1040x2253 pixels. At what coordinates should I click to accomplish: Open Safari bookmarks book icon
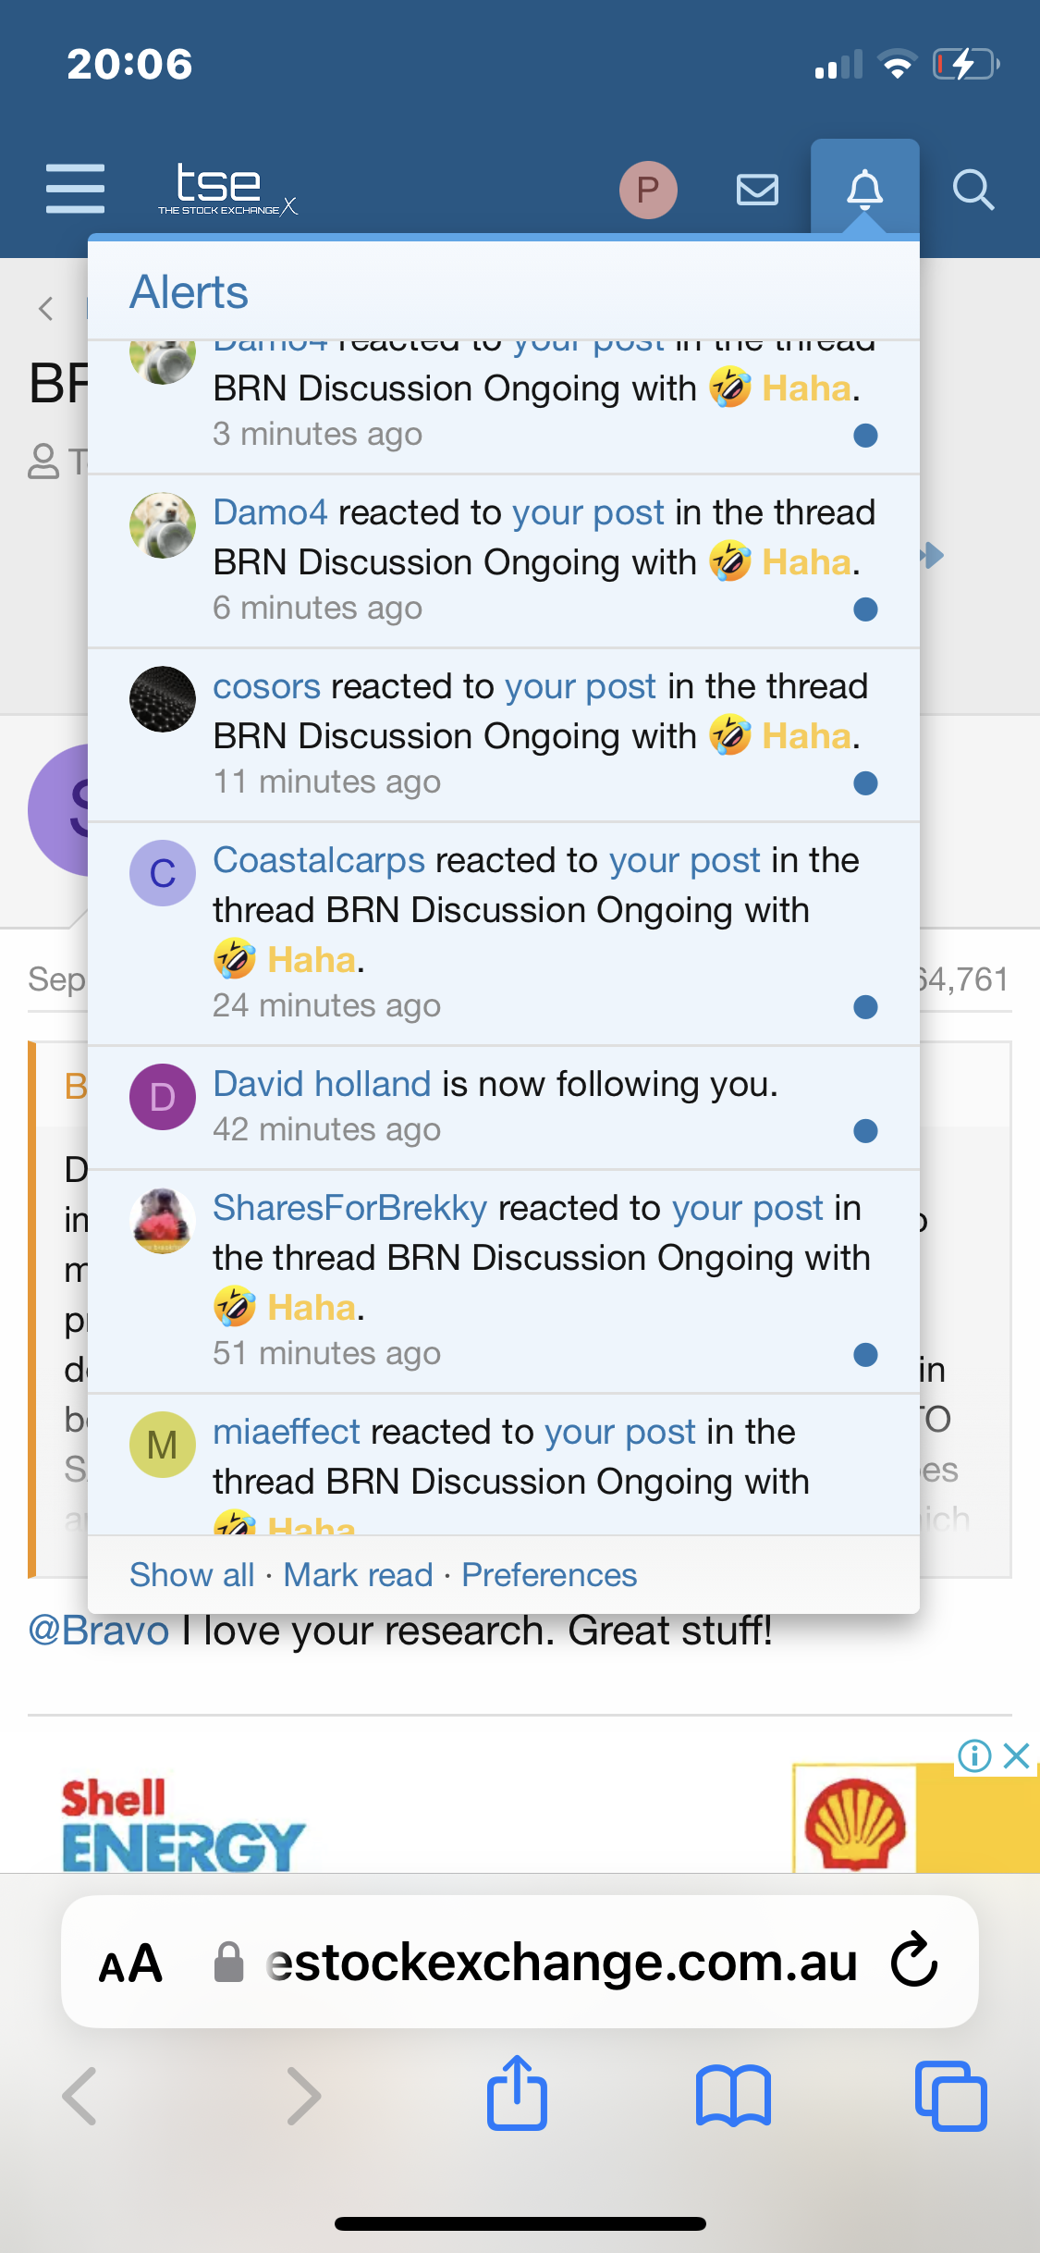pos(733,2096)
